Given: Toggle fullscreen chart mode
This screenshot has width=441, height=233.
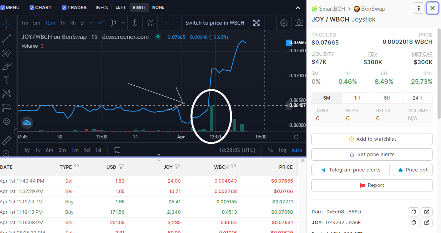Looking at the screenshot, I should click(256, 23).
